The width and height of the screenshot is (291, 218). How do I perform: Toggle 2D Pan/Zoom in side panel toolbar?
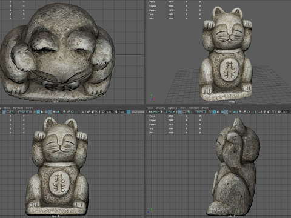[170, 111]
